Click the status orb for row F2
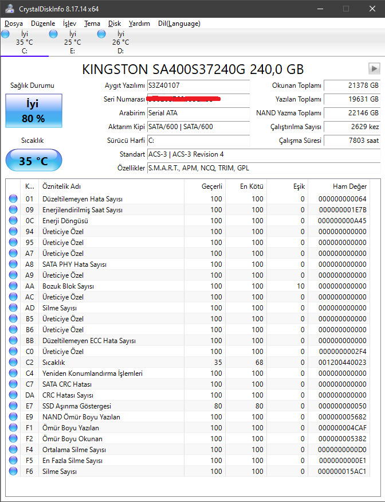 pos(13,439)
